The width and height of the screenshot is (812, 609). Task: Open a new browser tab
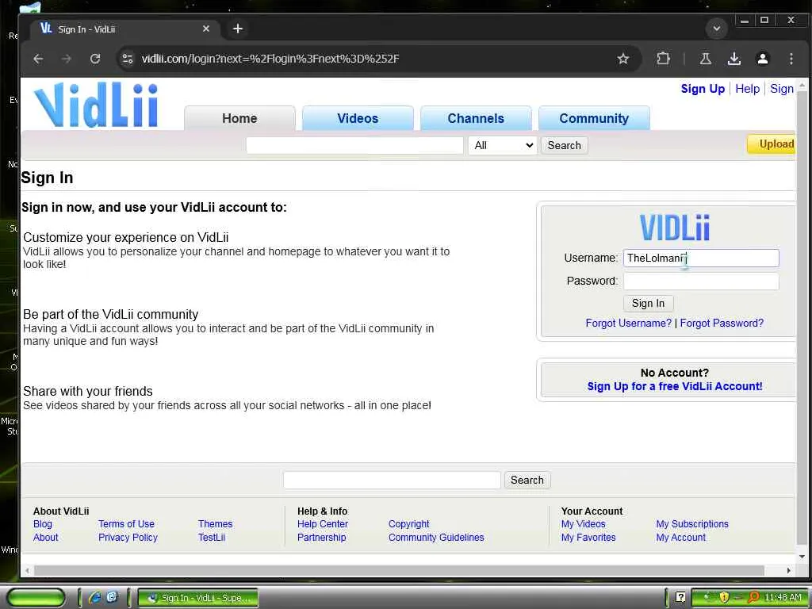tap(238, 29)
